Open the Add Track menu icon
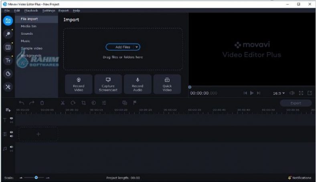 [x=8, y=110]
